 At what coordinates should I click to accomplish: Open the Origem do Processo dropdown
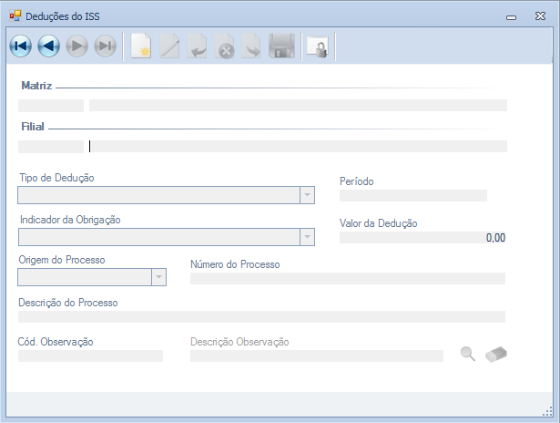(158, 277)
